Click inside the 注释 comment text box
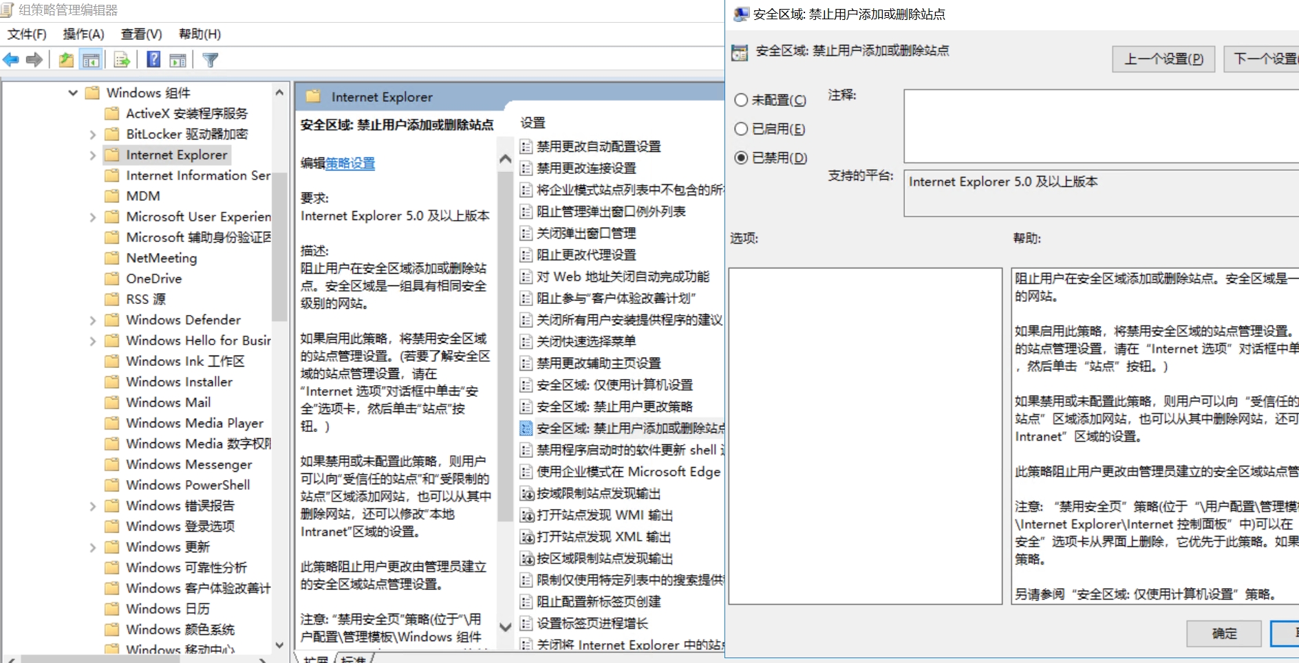The image size is (1299, 663). coord(1102,126)
